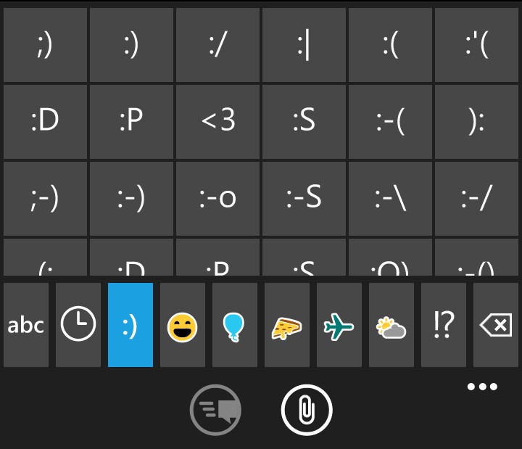
Task: Expand the three dots more menu
Action: 482,387
